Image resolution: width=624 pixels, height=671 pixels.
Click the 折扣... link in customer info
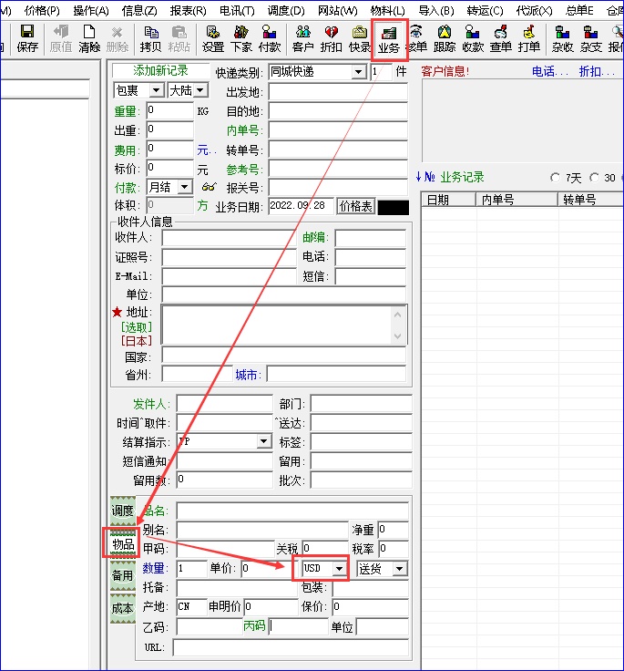point(597,71)
